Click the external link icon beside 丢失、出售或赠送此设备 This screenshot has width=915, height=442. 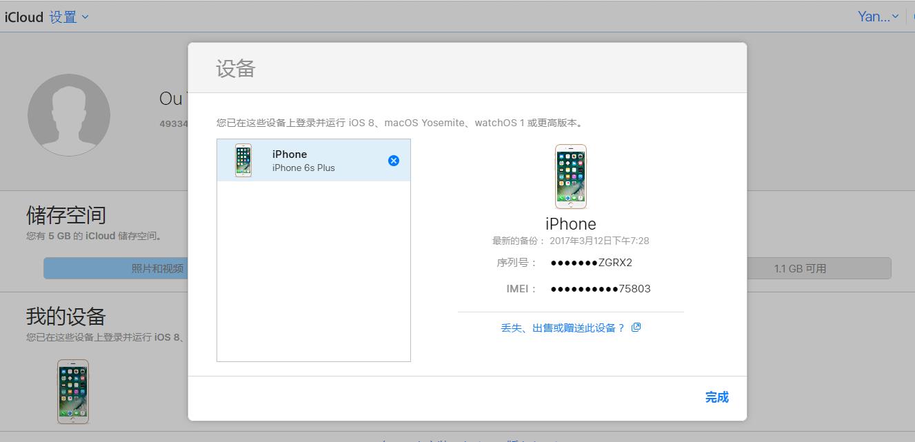636,328
